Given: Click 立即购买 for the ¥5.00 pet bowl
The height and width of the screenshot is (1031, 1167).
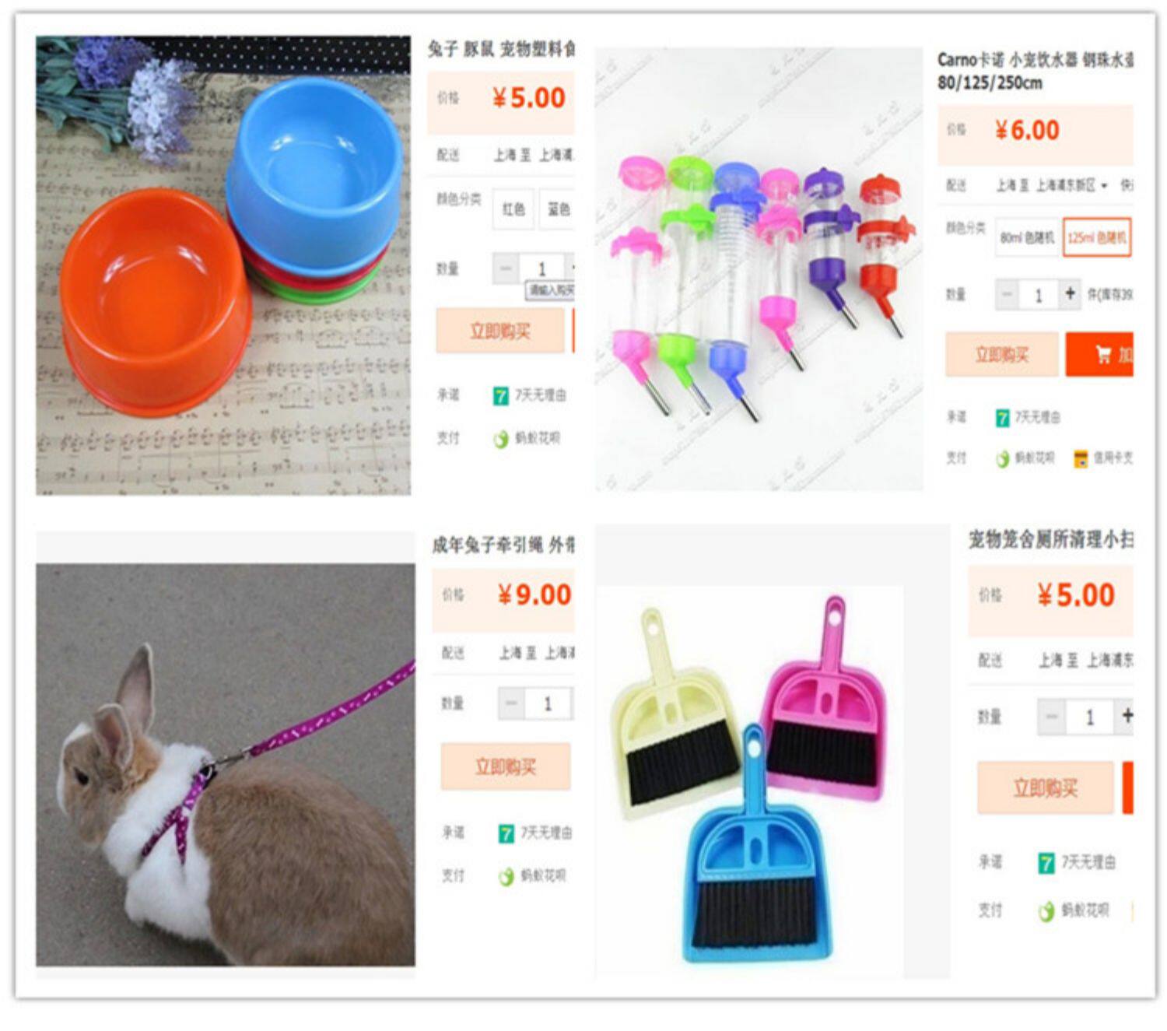Looking at the screenshot, I should pyautogui.click(x=500, y=331).
